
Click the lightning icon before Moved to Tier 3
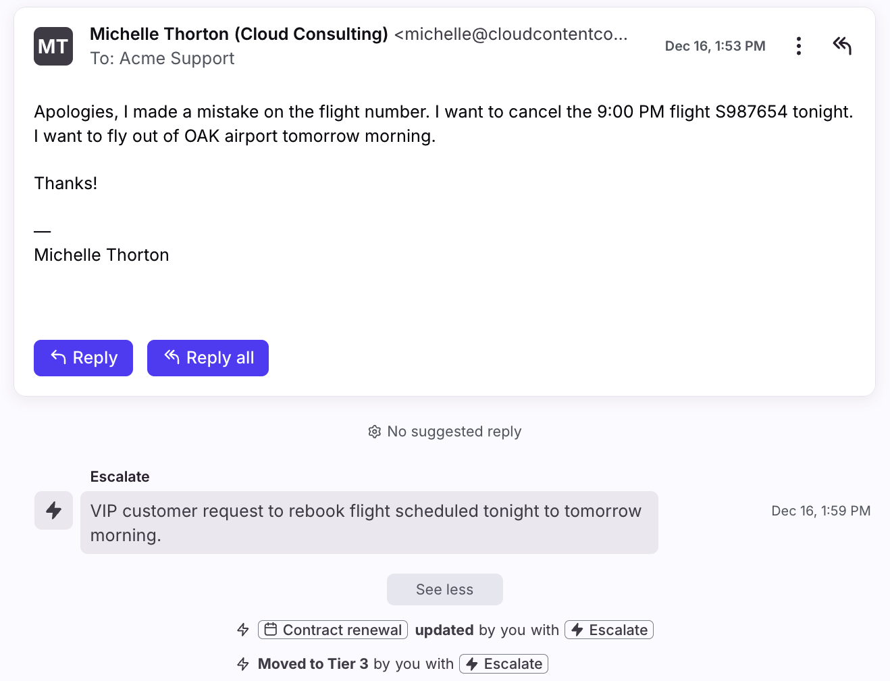(243, 664)
